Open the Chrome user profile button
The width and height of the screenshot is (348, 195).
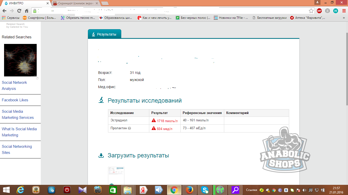click(x=317, y=2)
